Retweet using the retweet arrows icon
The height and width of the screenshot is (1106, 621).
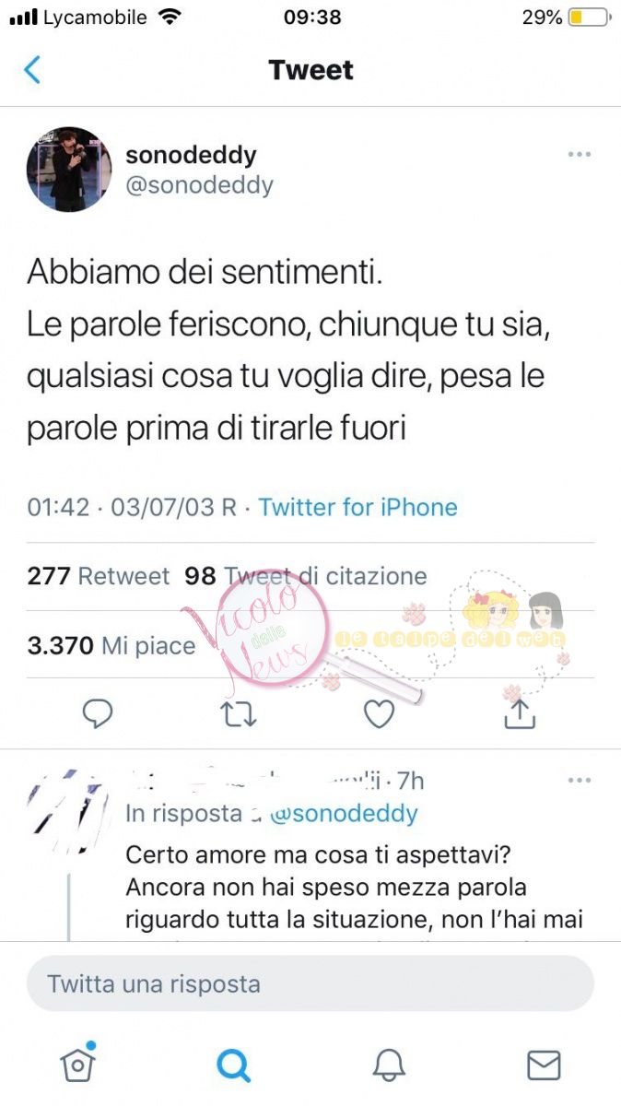(240, 714)
